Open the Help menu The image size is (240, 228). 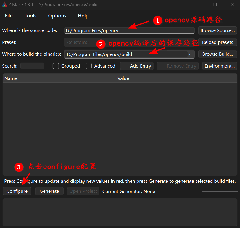tap(83, 16)
